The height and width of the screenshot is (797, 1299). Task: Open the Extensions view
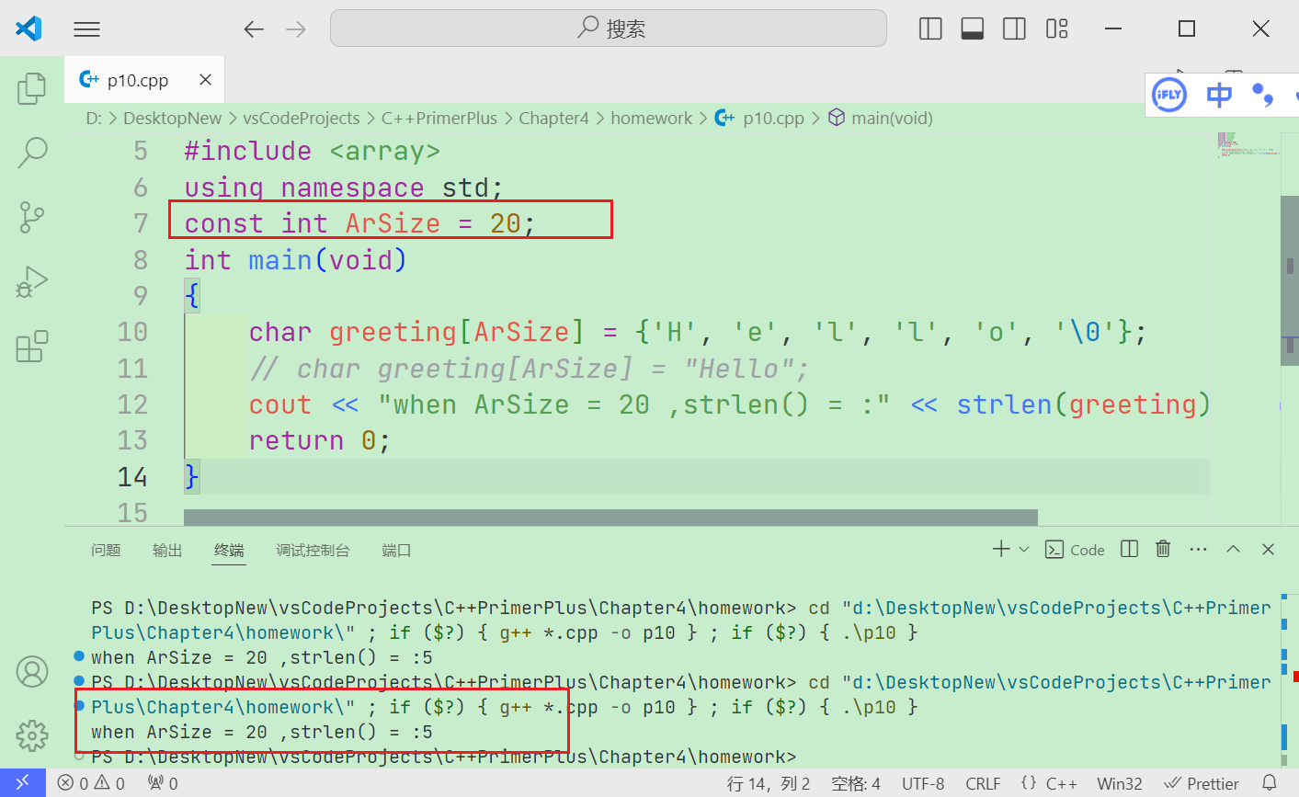click(x=32, y=347)
